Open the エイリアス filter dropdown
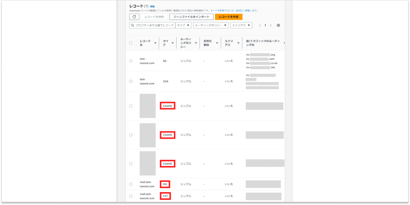This screenshot has width=410, height=205. pos(241,25)
